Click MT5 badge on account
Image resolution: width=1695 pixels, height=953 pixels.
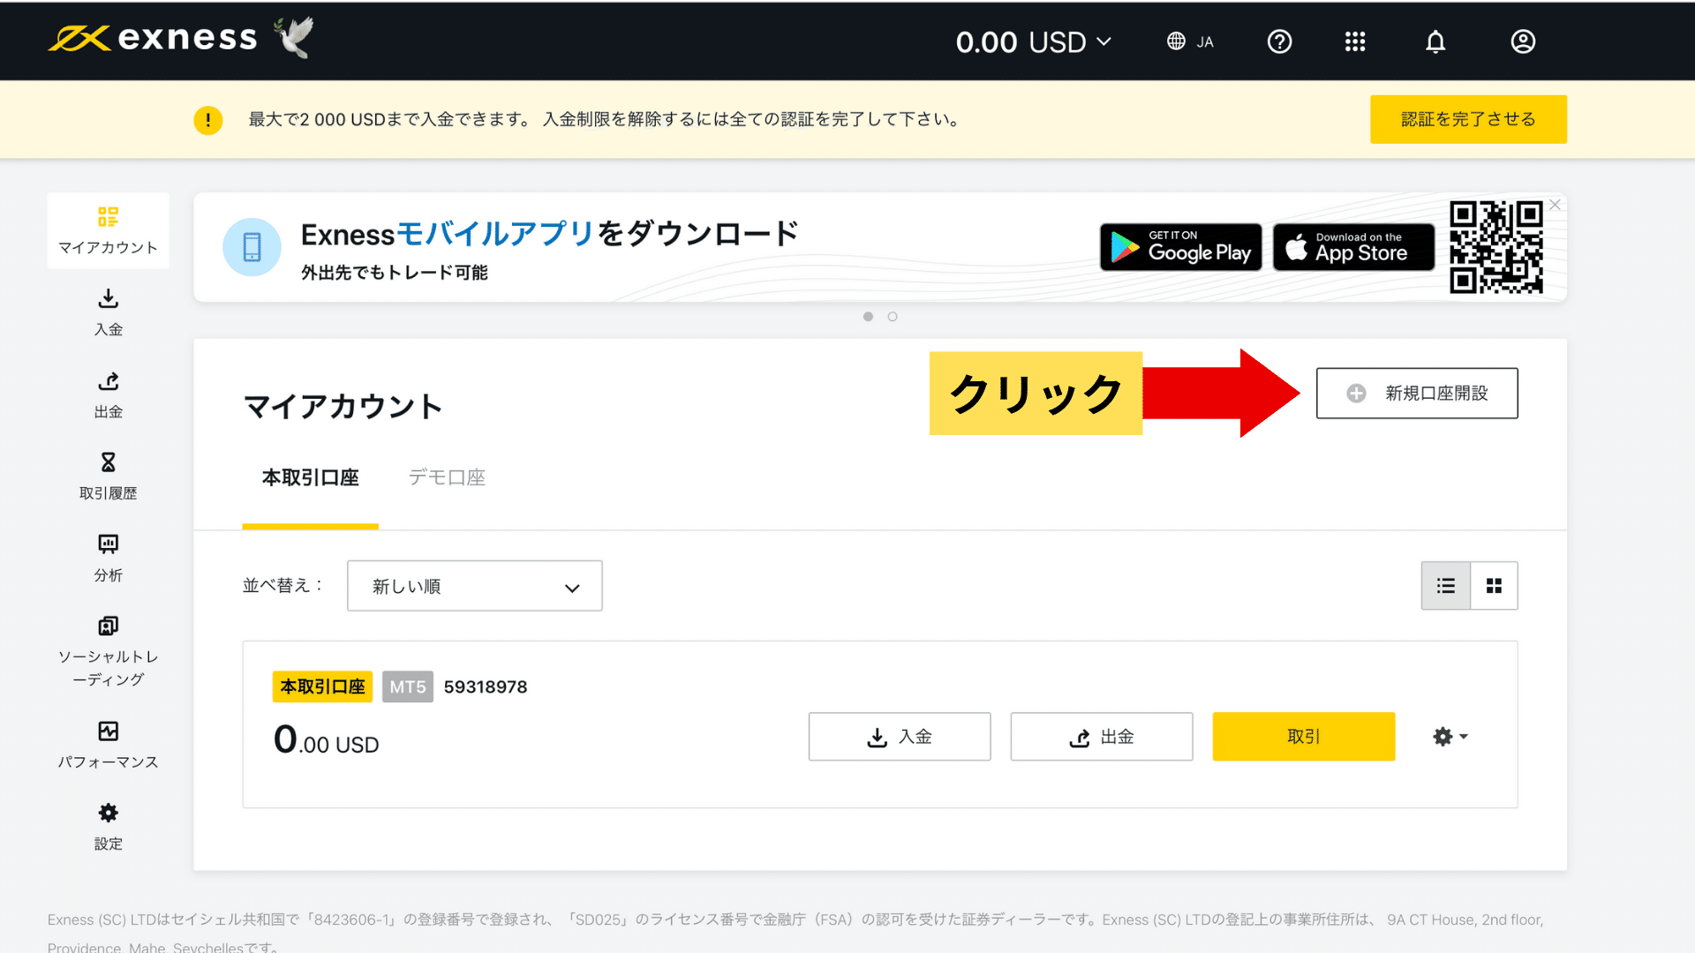tap(408, 687)
